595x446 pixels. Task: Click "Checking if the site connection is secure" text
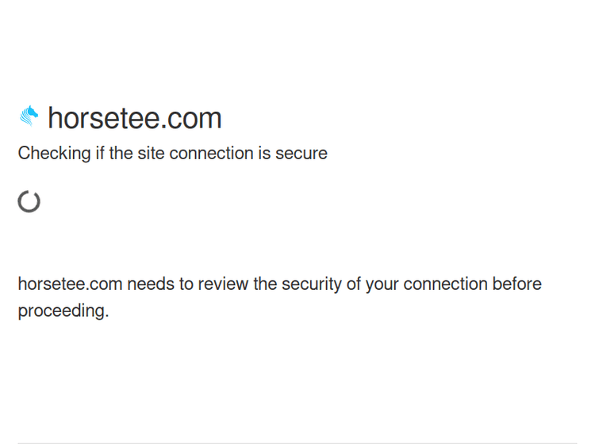pos(172,153)
